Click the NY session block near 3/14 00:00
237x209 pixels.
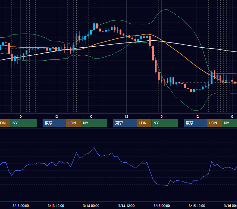[x=94, y=123]
